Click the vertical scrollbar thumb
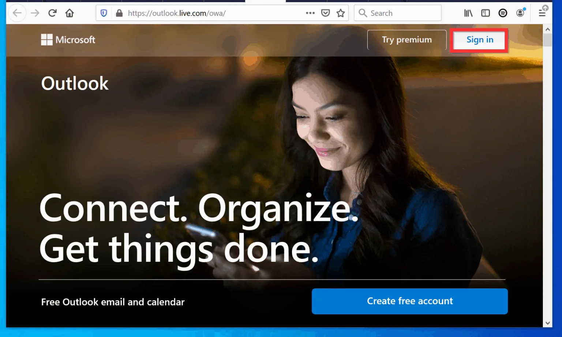The width and height of the screenshot is (562, 337). 548,40
